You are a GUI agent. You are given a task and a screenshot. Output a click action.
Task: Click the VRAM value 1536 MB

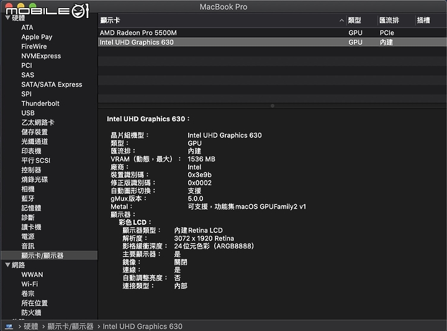201,159
